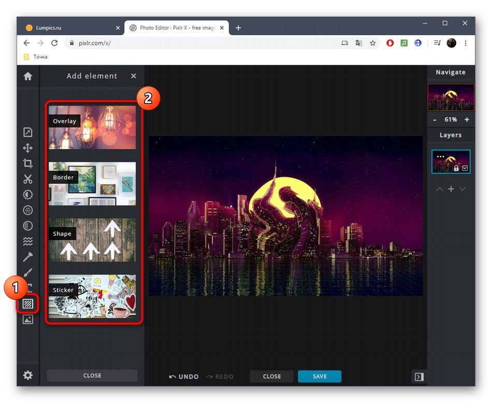This screenshot has width=492, height=403.
Task: Click the cast/device icon in address bar
Action: coord(344,43)
